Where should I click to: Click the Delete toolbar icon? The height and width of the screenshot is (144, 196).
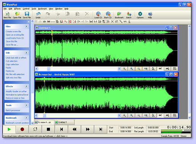pos(87,15)
